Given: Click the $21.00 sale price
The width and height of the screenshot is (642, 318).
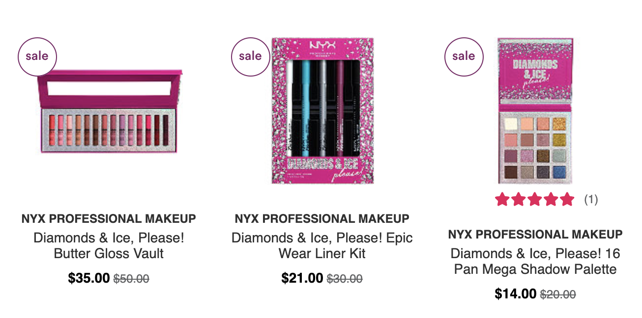Looking at the screenshot, I should (302, 278).
